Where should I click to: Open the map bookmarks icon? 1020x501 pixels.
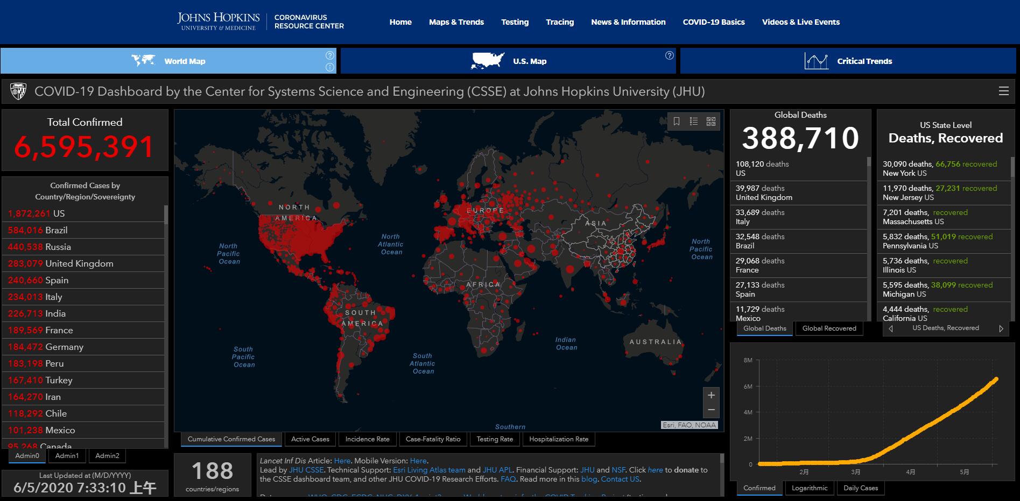[677, 121]
